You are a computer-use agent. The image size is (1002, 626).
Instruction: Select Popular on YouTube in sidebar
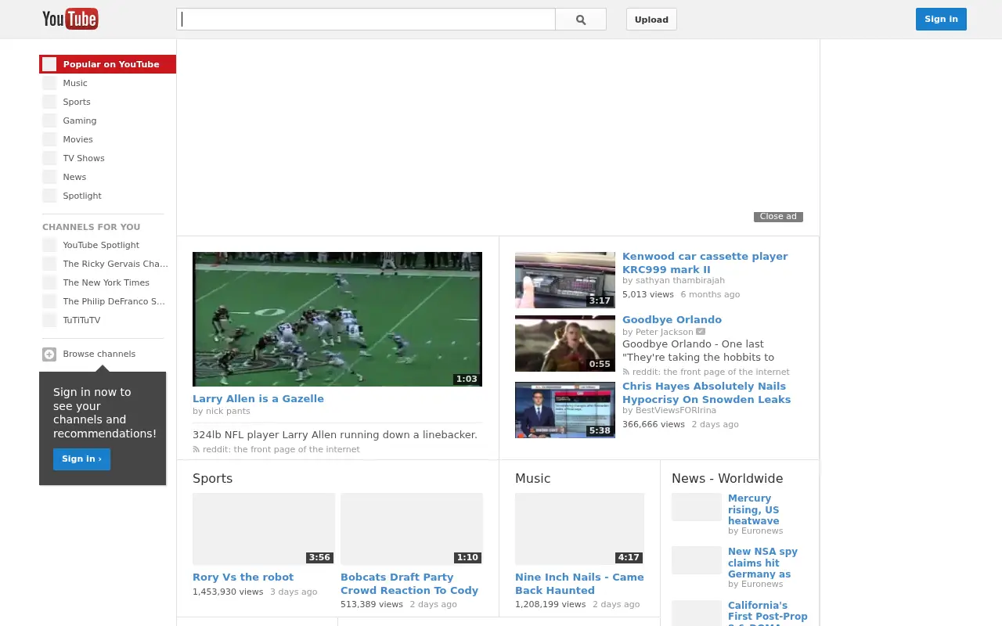[107, 64]
